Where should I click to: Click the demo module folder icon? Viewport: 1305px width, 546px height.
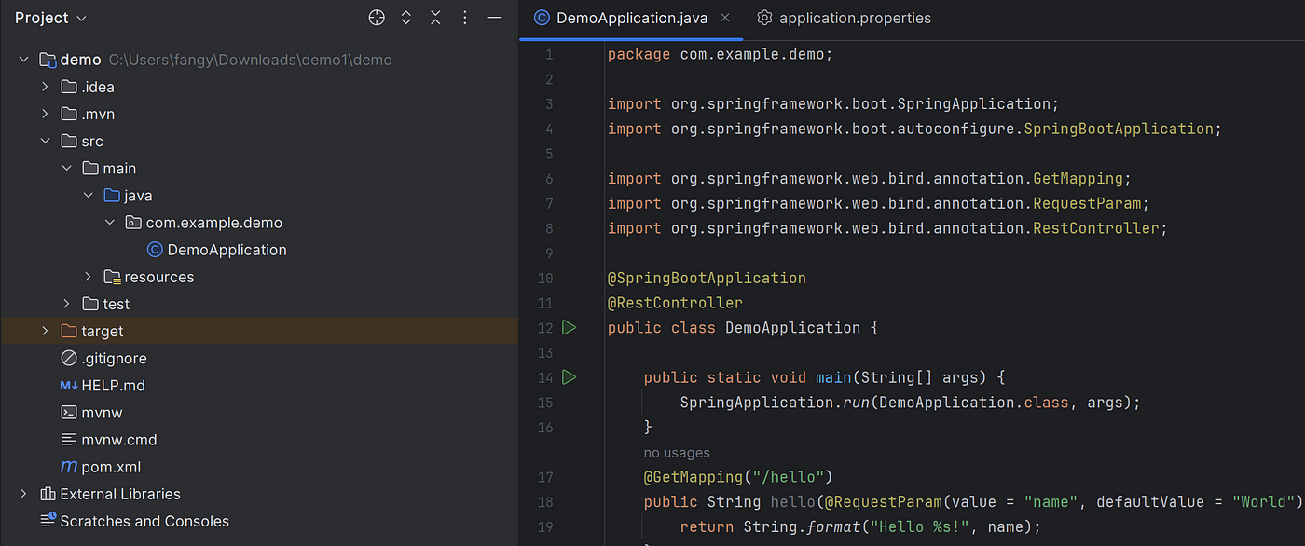48,60
